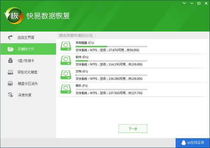Minimize the 快易数据恢复 window
The height and width of the screenshot is (148, 210).
click(192, 3)
